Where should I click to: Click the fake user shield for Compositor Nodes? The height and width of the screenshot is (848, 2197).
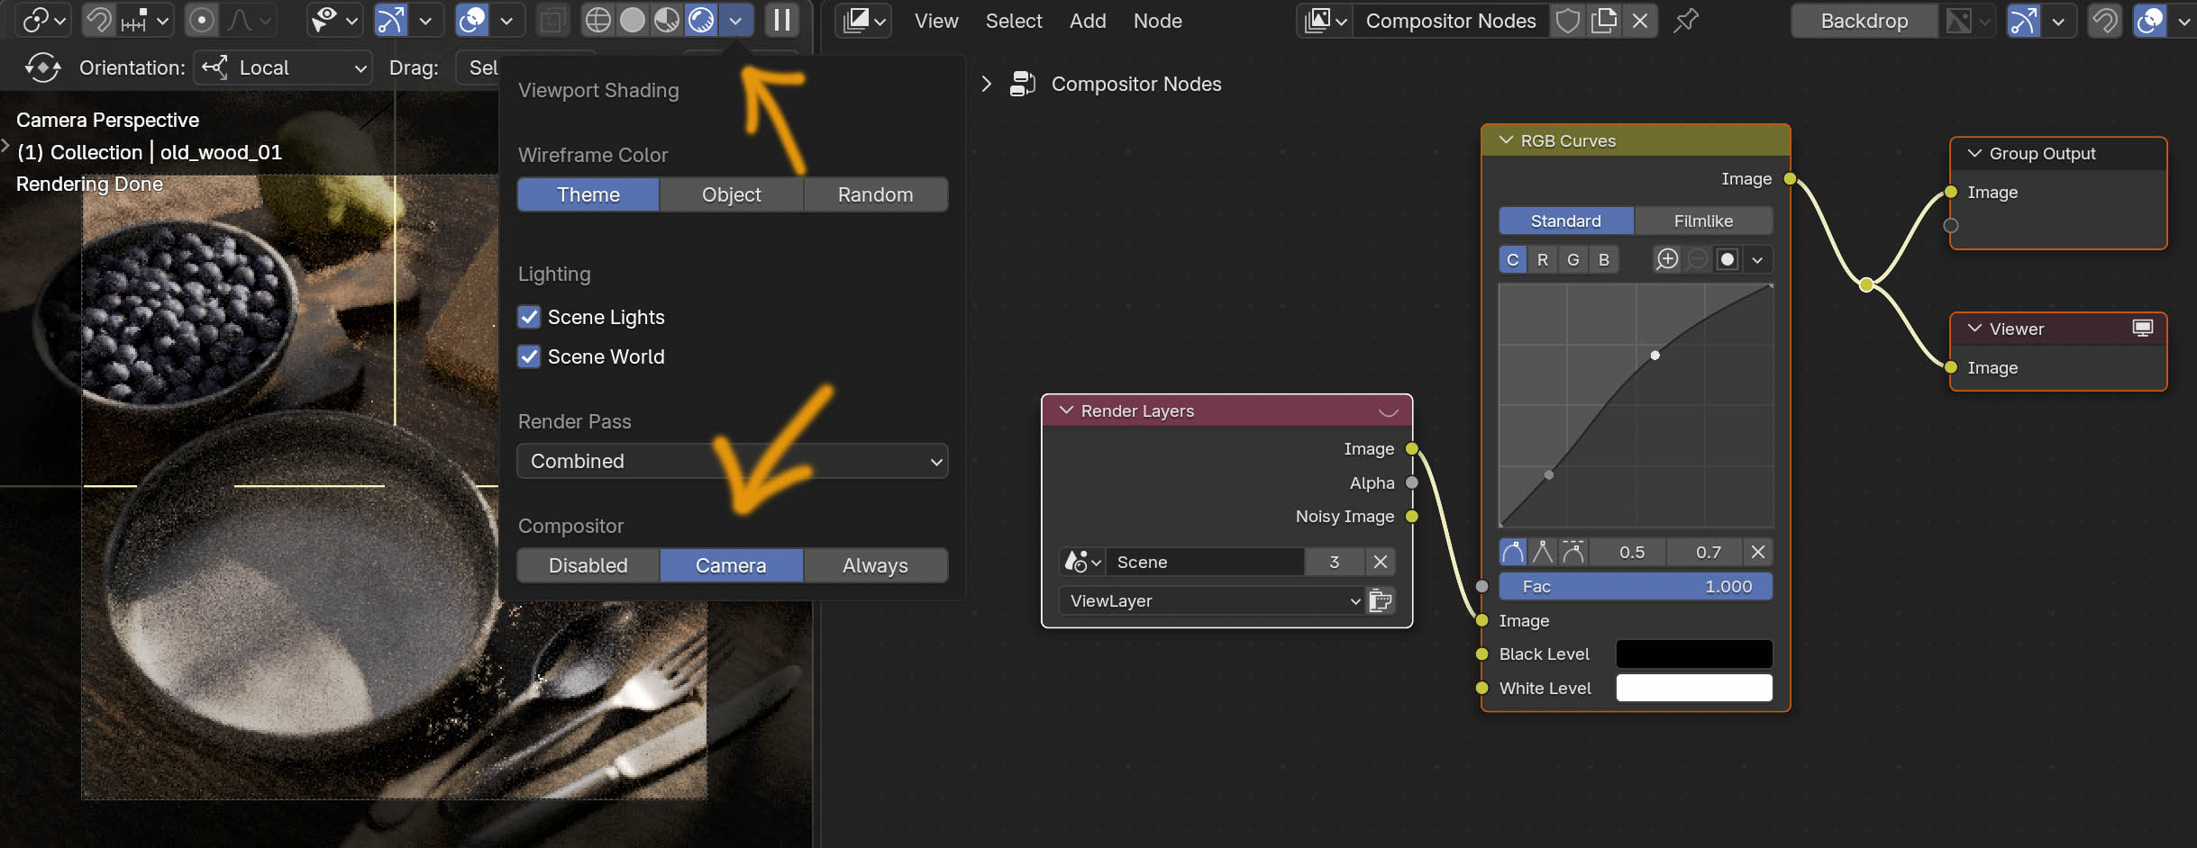1568,21
